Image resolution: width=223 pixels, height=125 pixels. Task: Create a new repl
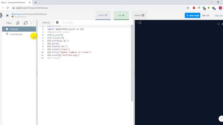click(192, 15)
